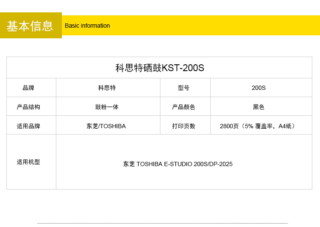
Task: Click the 'Basic information' subtitle text
Action: 87,26
